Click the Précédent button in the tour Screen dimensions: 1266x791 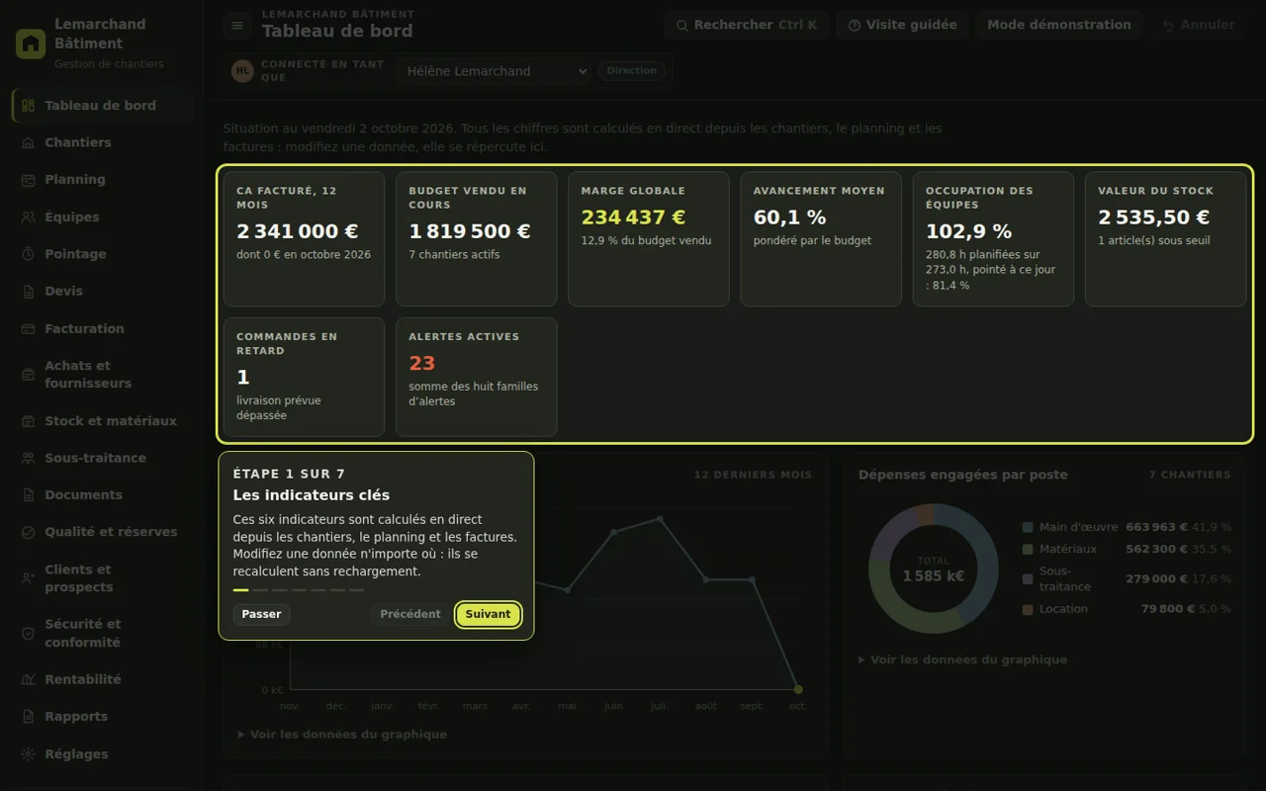410,614
